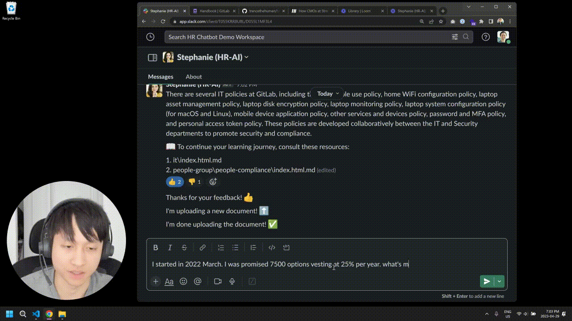Bookmark this page with star icon
This screenshot has height=321, width=572.
pyautogui.click(x=441, y=21)
